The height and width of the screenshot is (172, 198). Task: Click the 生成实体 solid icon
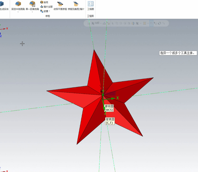(x=2, y=4)
